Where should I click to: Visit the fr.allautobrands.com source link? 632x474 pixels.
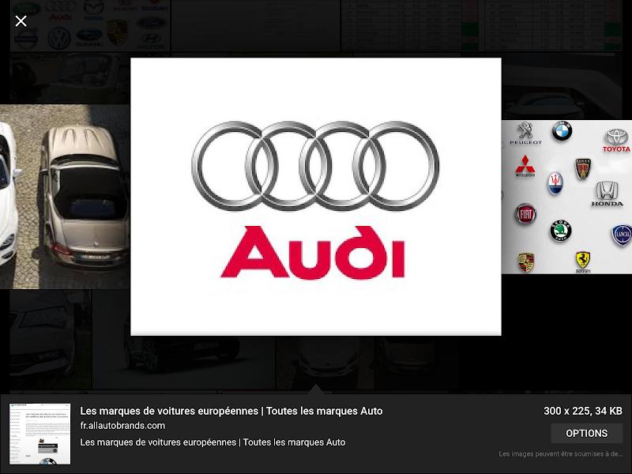[x=122, y=426]
